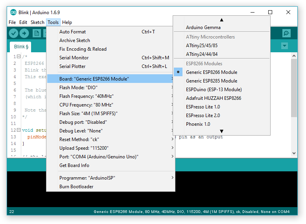Viewport: 306px width, 224px height.
Task: Open the Serial Monitor magnifier icon
Action: coord(286,33)
